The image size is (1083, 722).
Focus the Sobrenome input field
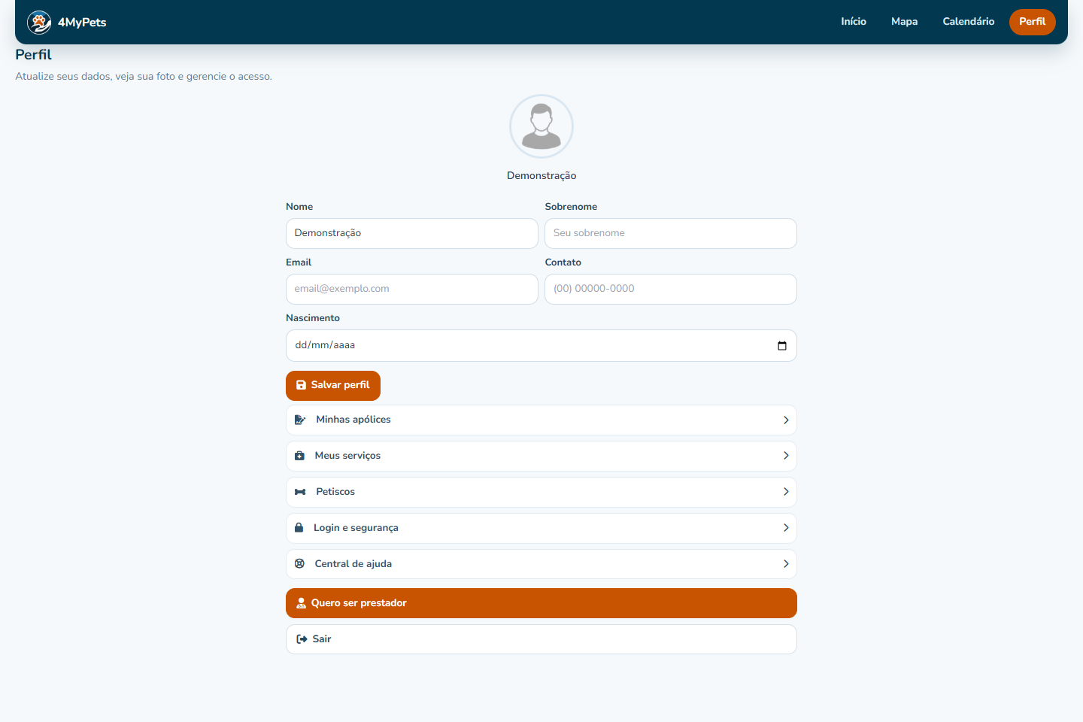click(671, 233)
